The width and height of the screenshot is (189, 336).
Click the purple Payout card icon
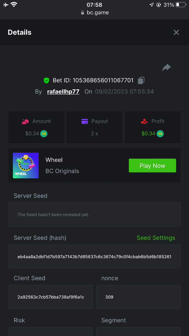click(85, 121)
